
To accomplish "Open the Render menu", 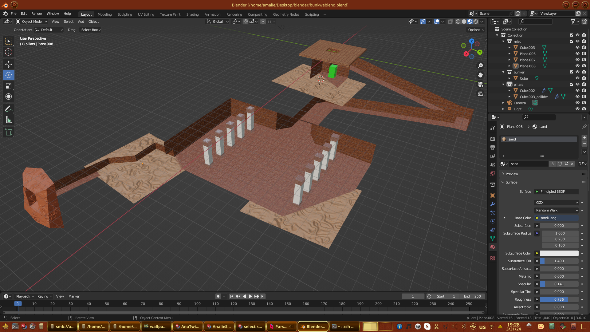I will coord(37,14).
